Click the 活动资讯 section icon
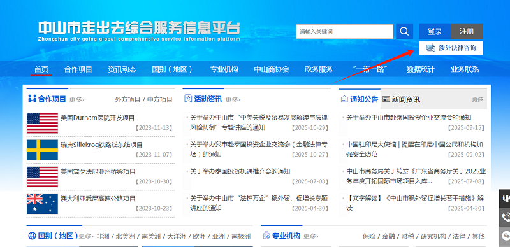This screenshot has height=247, width=510. [x=188, y=99]
